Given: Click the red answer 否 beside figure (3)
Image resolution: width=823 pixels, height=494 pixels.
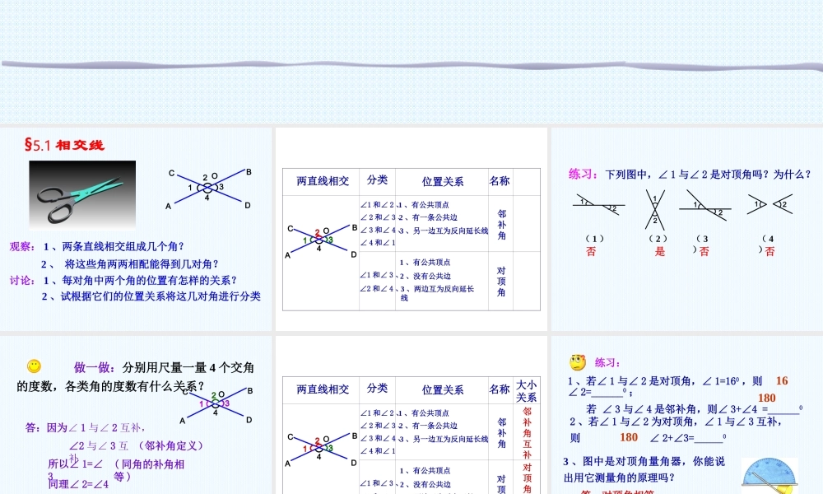Looking at the screenshot, I should point(704,251).
